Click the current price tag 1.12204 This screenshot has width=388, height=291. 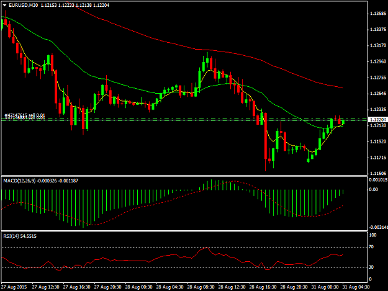(x=377, y=120)
